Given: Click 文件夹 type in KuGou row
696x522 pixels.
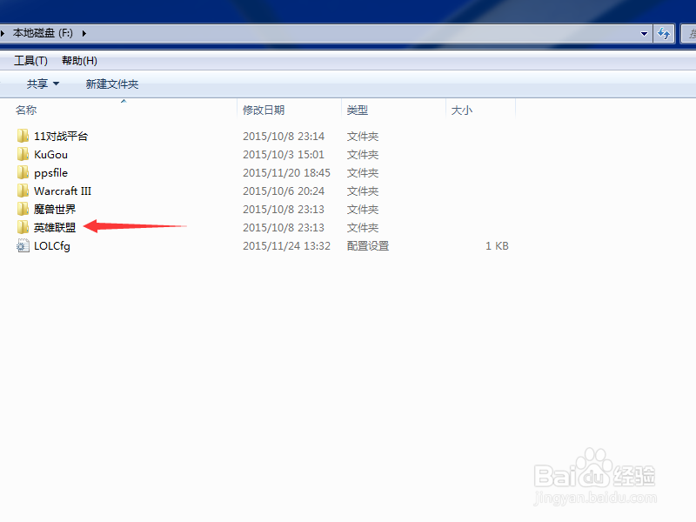Looking at the screenshot, I should [363, 155].
